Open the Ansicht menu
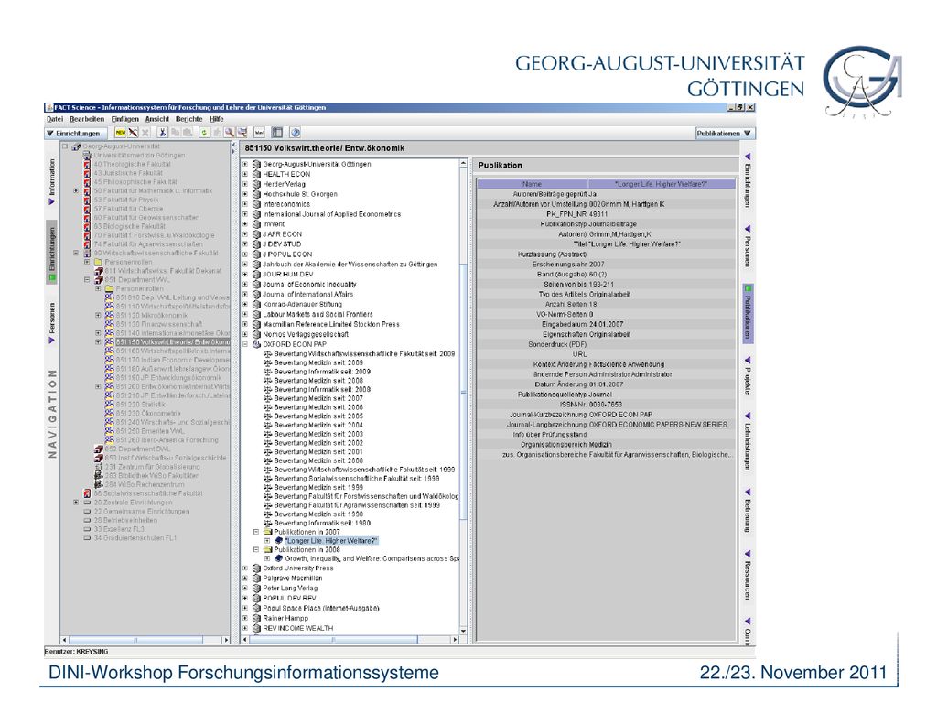 pos(157,119)
